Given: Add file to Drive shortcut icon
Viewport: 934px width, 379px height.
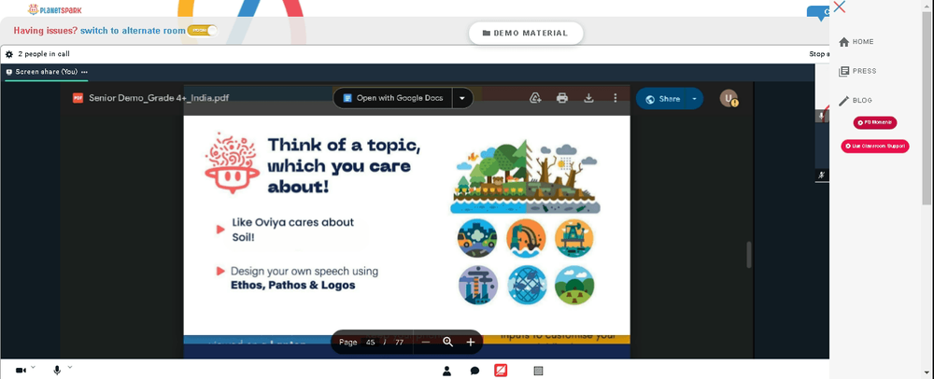Looking at the screenshot, I should [535, 99].
